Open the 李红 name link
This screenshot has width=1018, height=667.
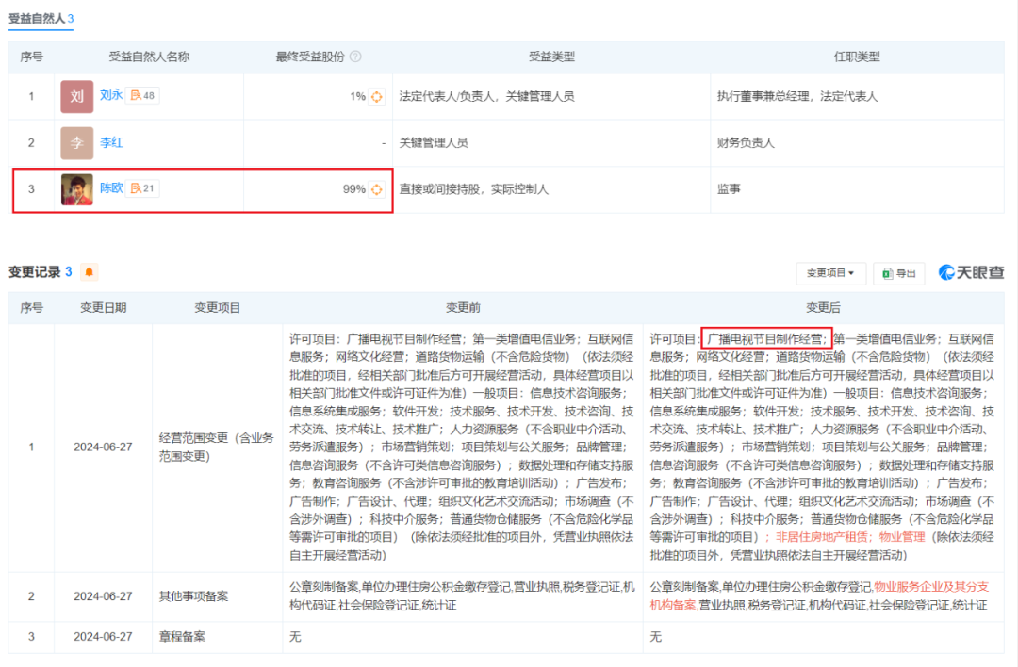coord(111,143)
